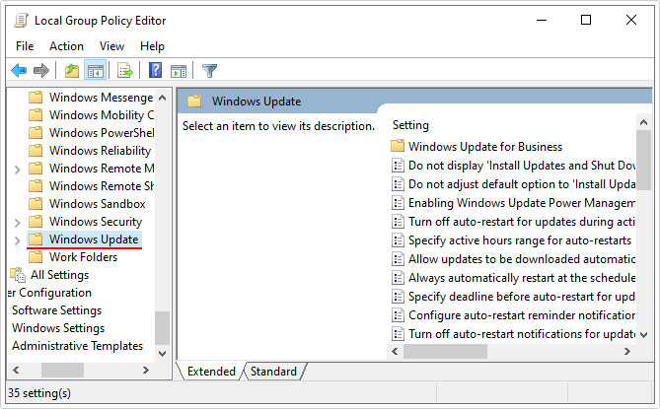Select 'Specify deadline before auto-restart' policy
Screen dimensions: 660x409
522,297
